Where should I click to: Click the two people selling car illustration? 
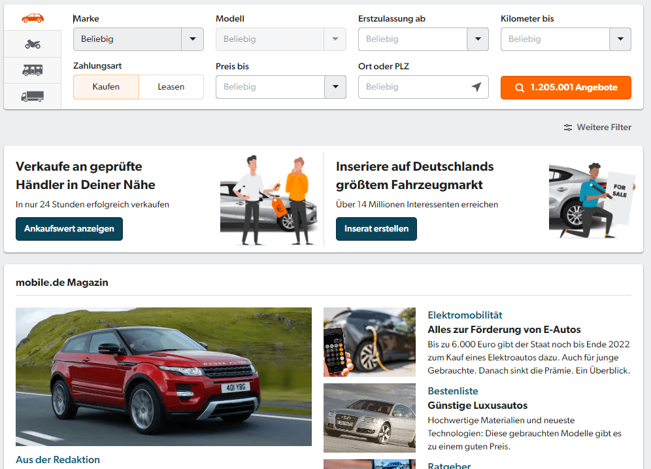[x=269, y=200]
